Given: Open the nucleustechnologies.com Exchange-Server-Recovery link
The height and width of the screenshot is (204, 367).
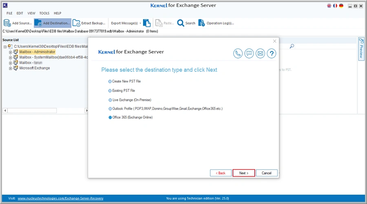Looking at the screenshot, I should point(60,198).
